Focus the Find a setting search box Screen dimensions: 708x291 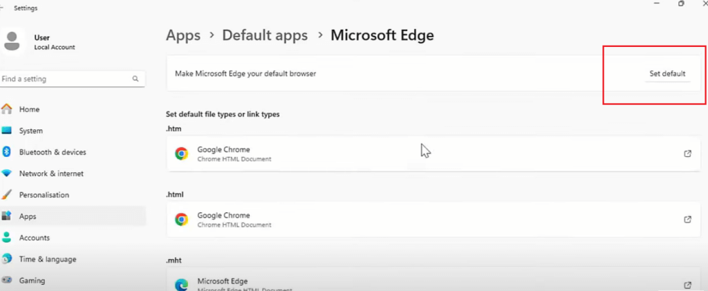[72, 79]
